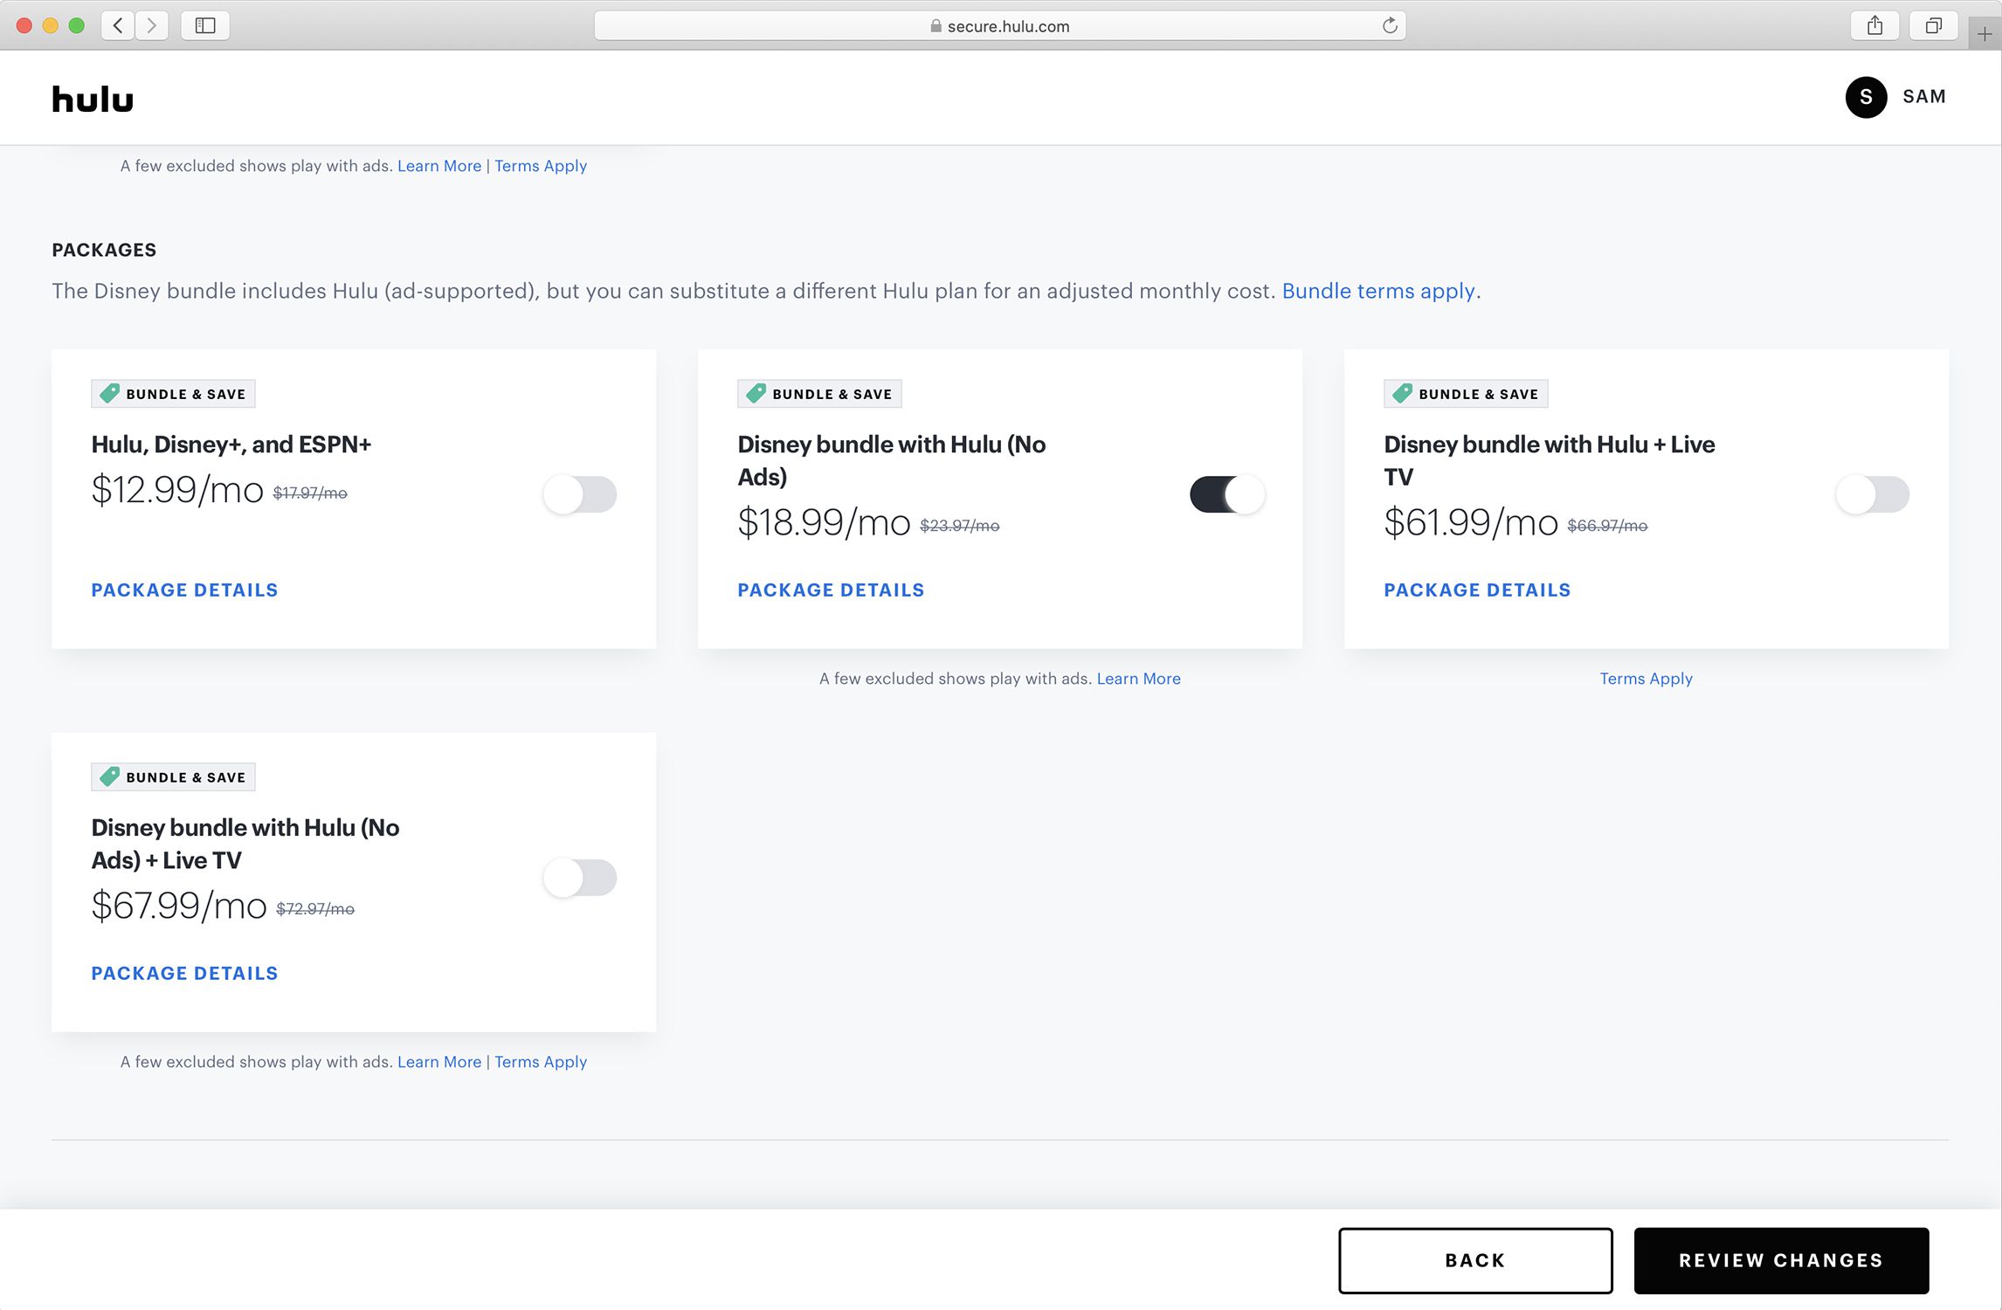The image size is (2002, 1310).
Task: Click the 'PACKAGES' section heading
Action: [104, 250]
